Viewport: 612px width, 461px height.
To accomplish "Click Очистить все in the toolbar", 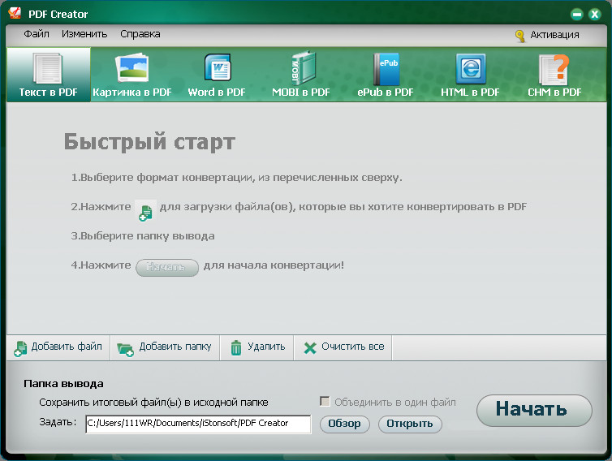I will point(343,347).
